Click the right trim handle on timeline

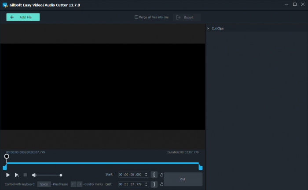coord(201,167)
